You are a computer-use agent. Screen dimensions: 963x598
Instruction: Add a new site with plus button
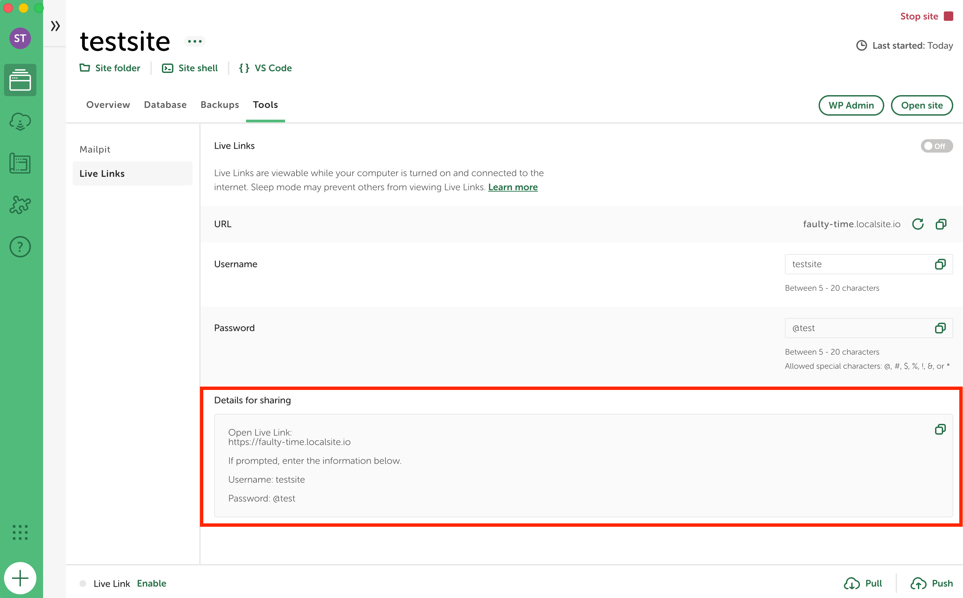(20, 578)
